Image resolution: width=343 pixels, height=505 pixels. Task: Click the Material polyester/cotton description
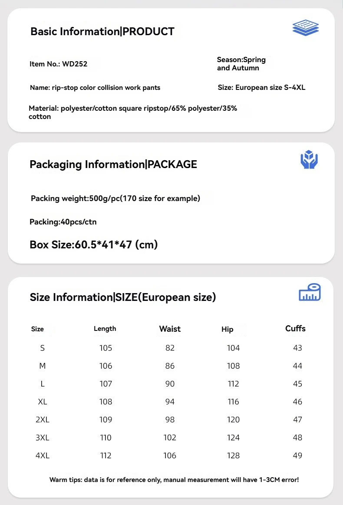point(133,112)
